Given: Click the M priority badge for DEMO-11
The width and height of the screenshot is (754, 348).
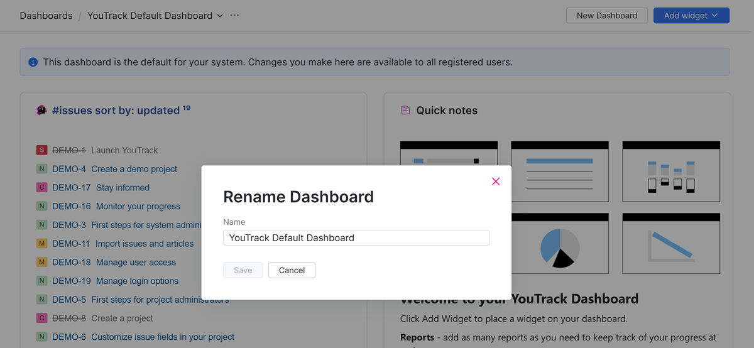Looking at the screenshot, I should 41,244.
